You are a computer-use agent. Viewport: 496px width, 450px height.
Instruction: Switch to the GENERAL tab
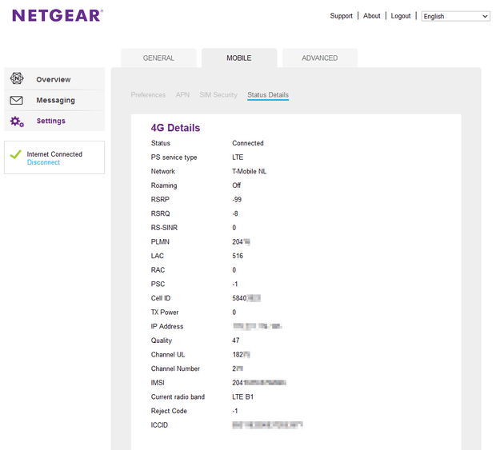(x=158, y=58)
